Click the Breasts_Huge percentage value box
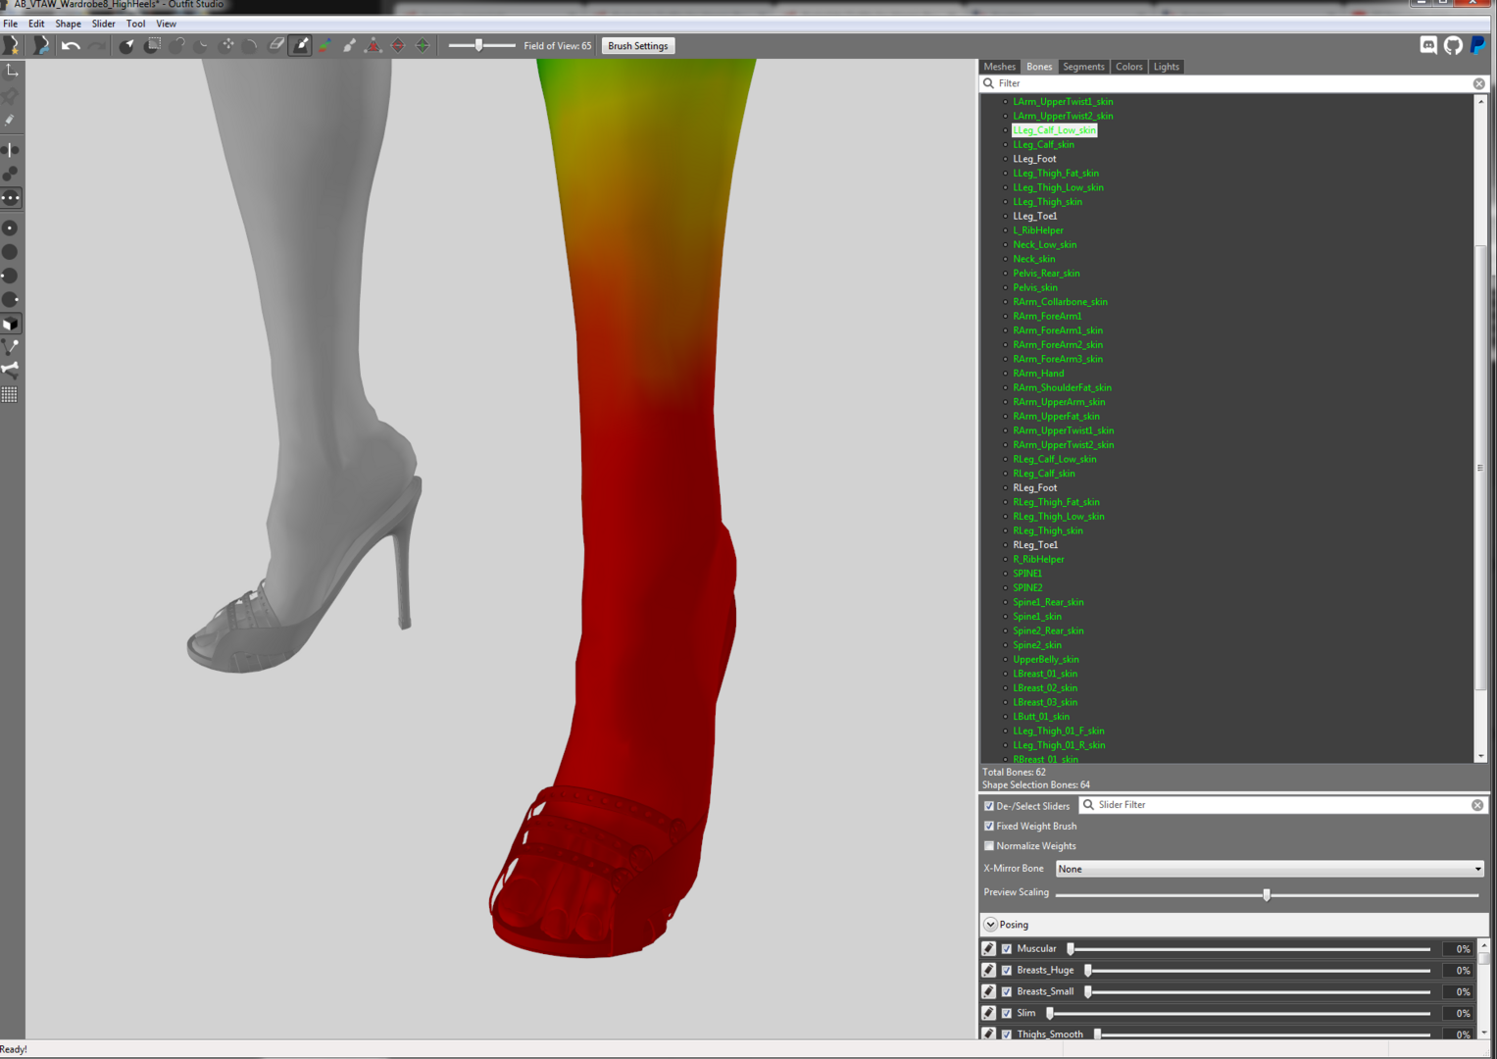Viewport: 1497px width, 1059px height. (1457, 971)
